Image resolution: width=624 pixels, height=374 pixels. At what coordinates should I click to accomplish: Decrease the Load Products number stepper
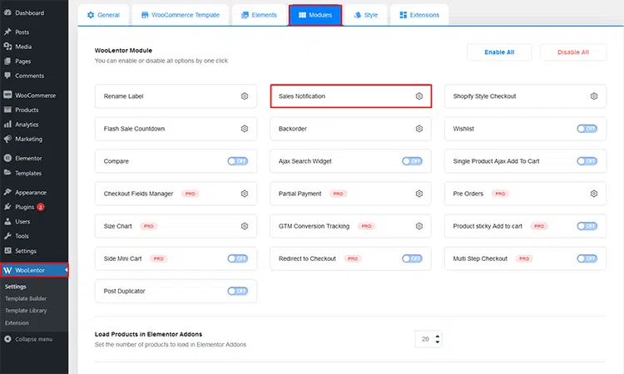coord(438,342)
